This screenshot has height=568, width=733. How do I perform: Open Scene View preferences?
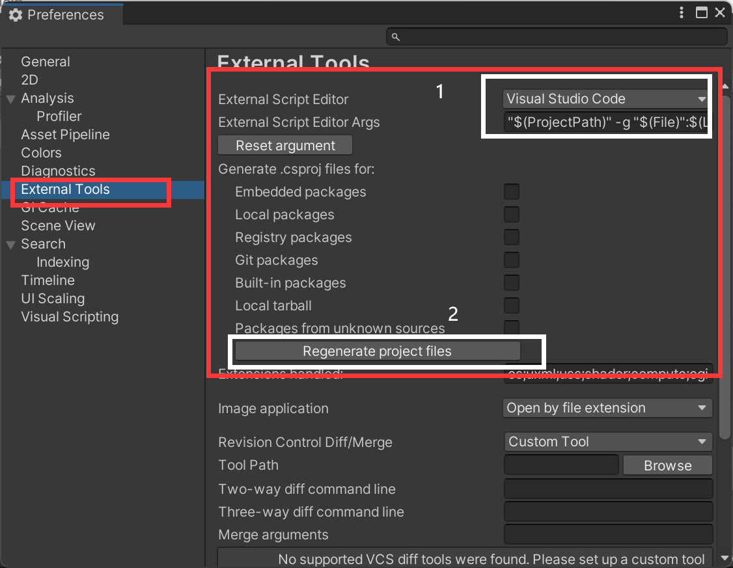58,226
